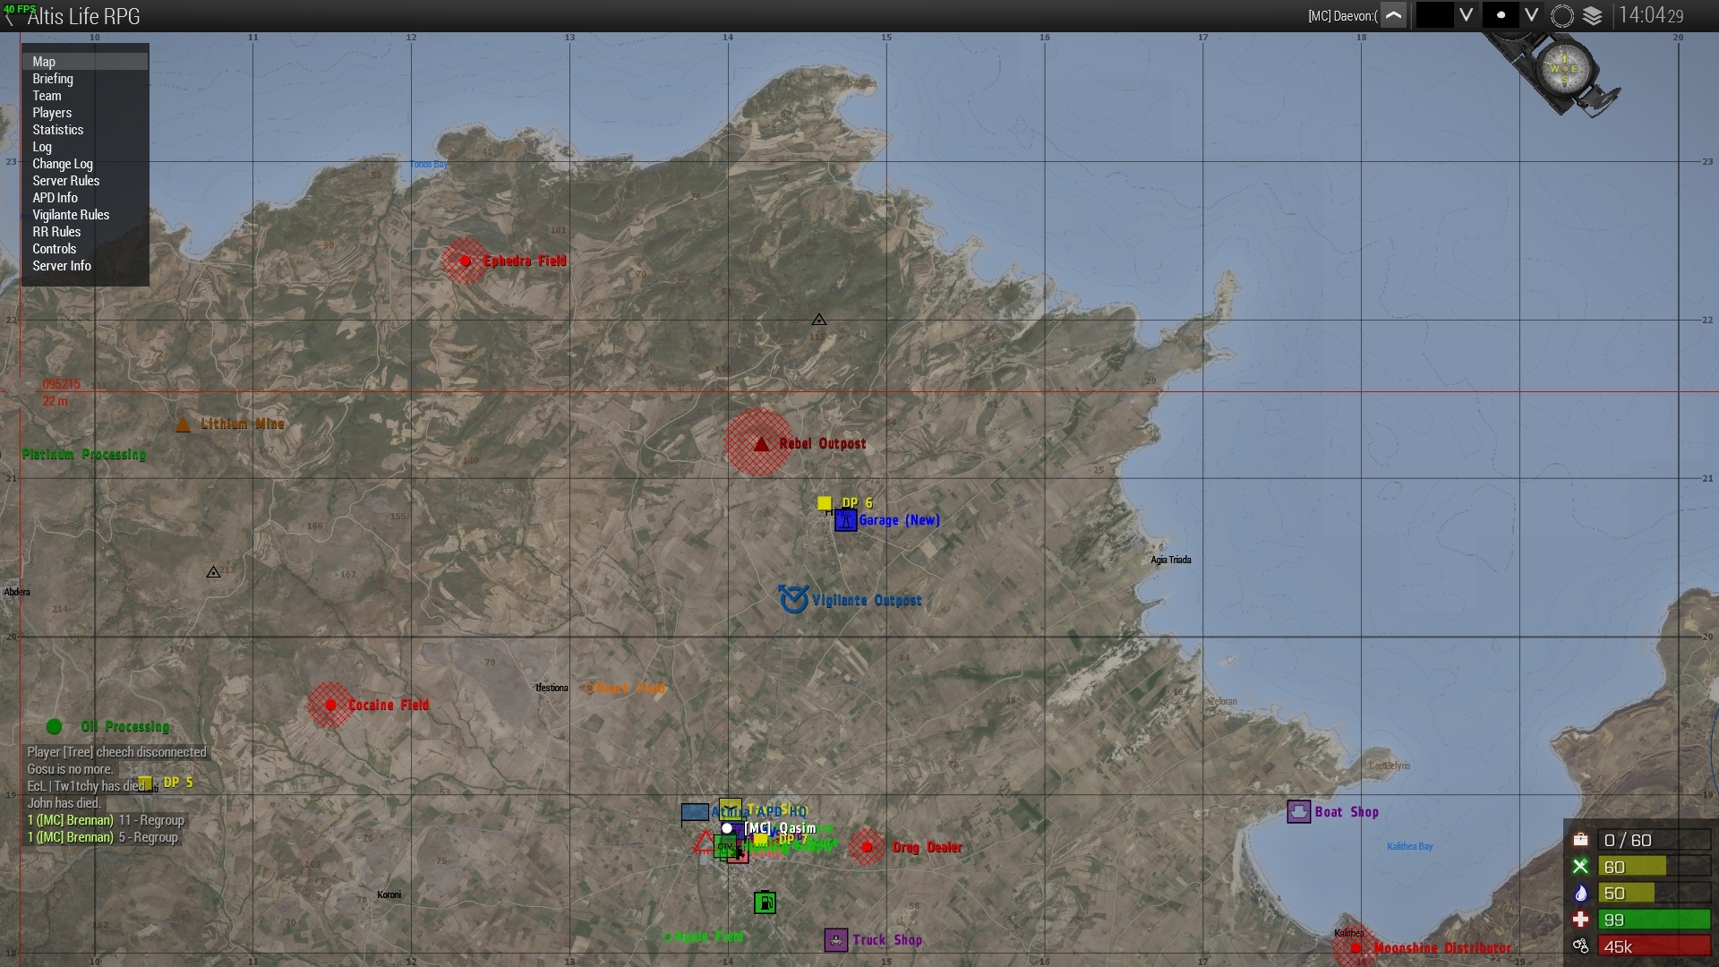Open the Players list entry
This screenshot has height=967, width=1719.
[52, 113]
